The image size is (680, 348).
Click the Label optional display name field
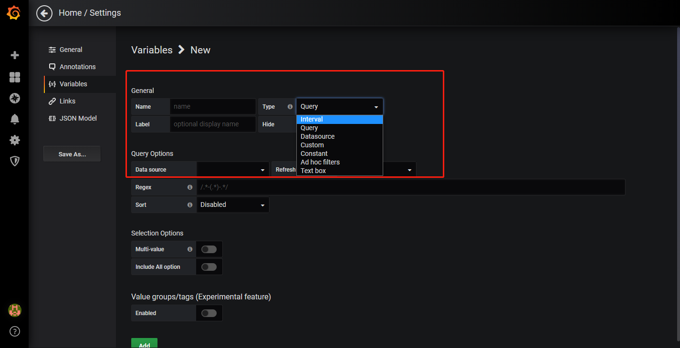pos(213,124)
